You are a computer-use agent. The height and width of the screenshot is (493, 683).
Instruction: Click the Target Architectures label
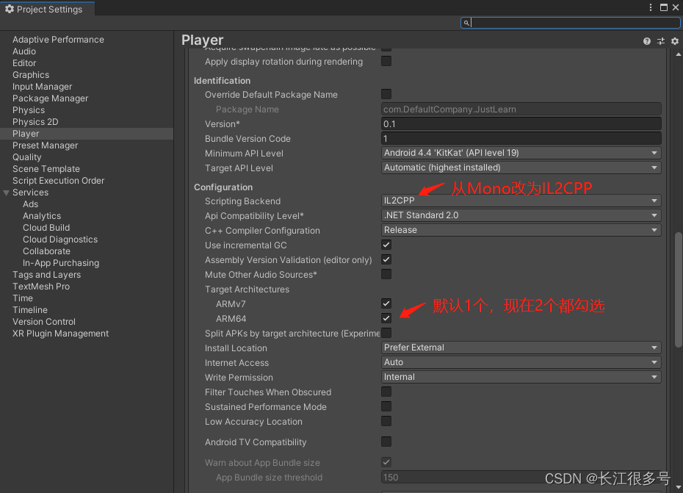(x=247, y=289)
